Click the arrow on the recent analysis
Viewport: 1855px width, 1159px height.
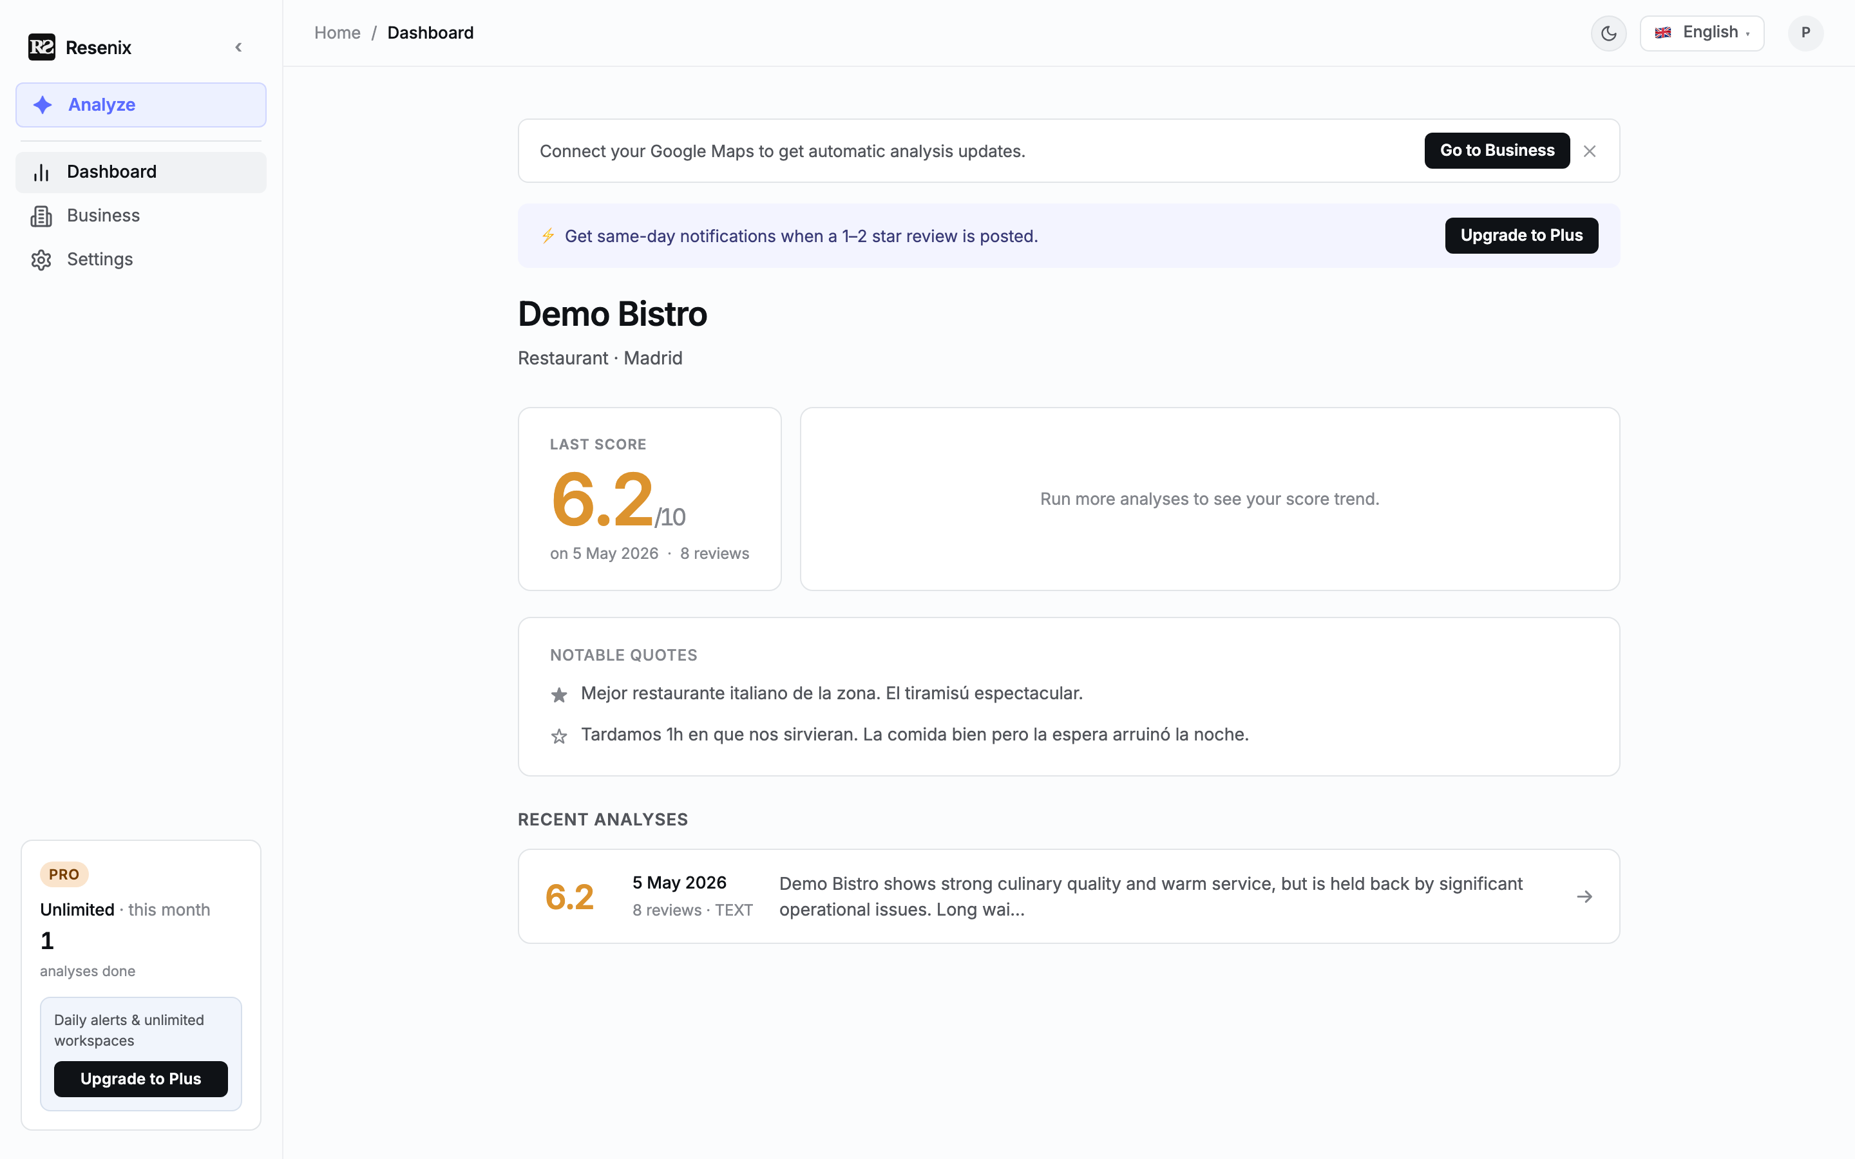(1584, 896)
